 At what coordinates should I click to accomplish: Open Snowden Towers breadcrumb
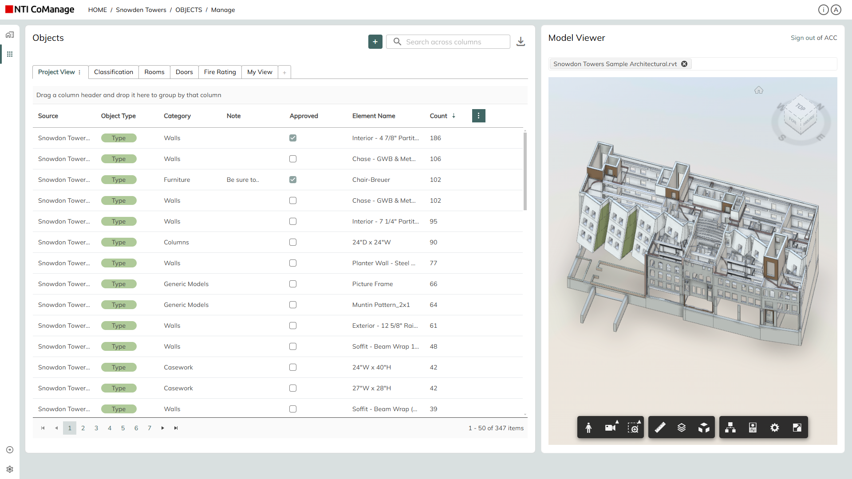141,10
